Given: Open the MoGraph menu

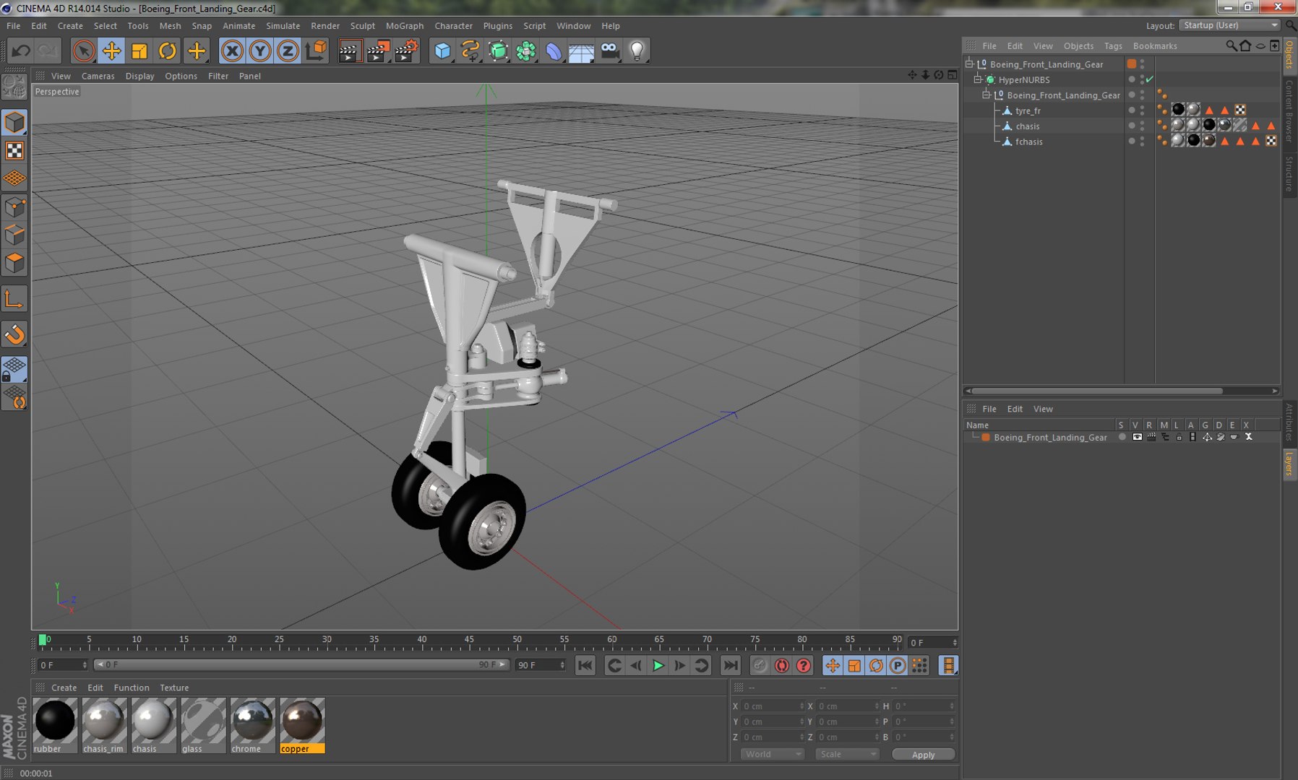Looking at the screenshot, I should 405,25.
